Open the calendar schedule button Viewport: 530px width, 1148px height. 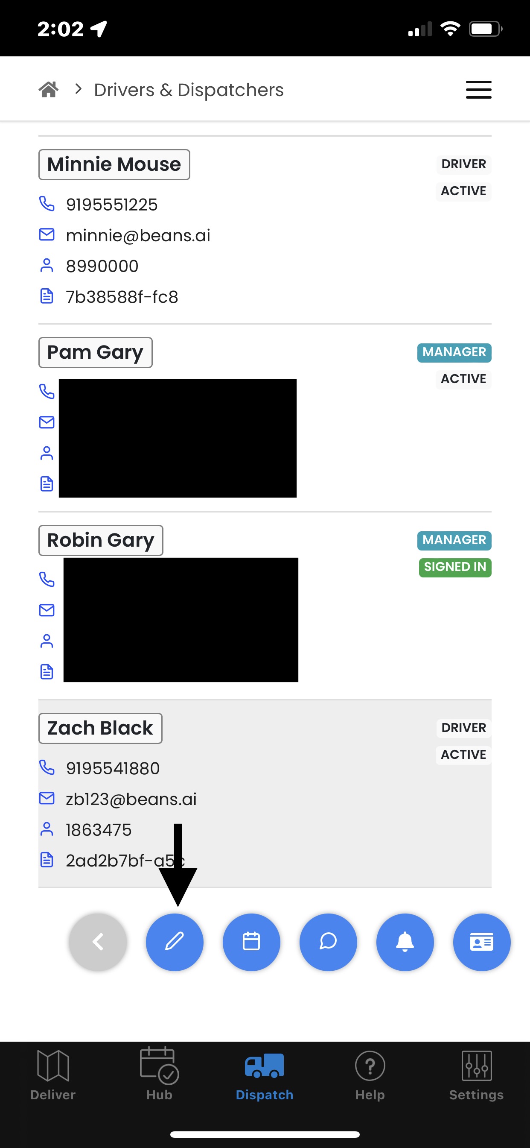pyautogui.click(x=251, y=942)
